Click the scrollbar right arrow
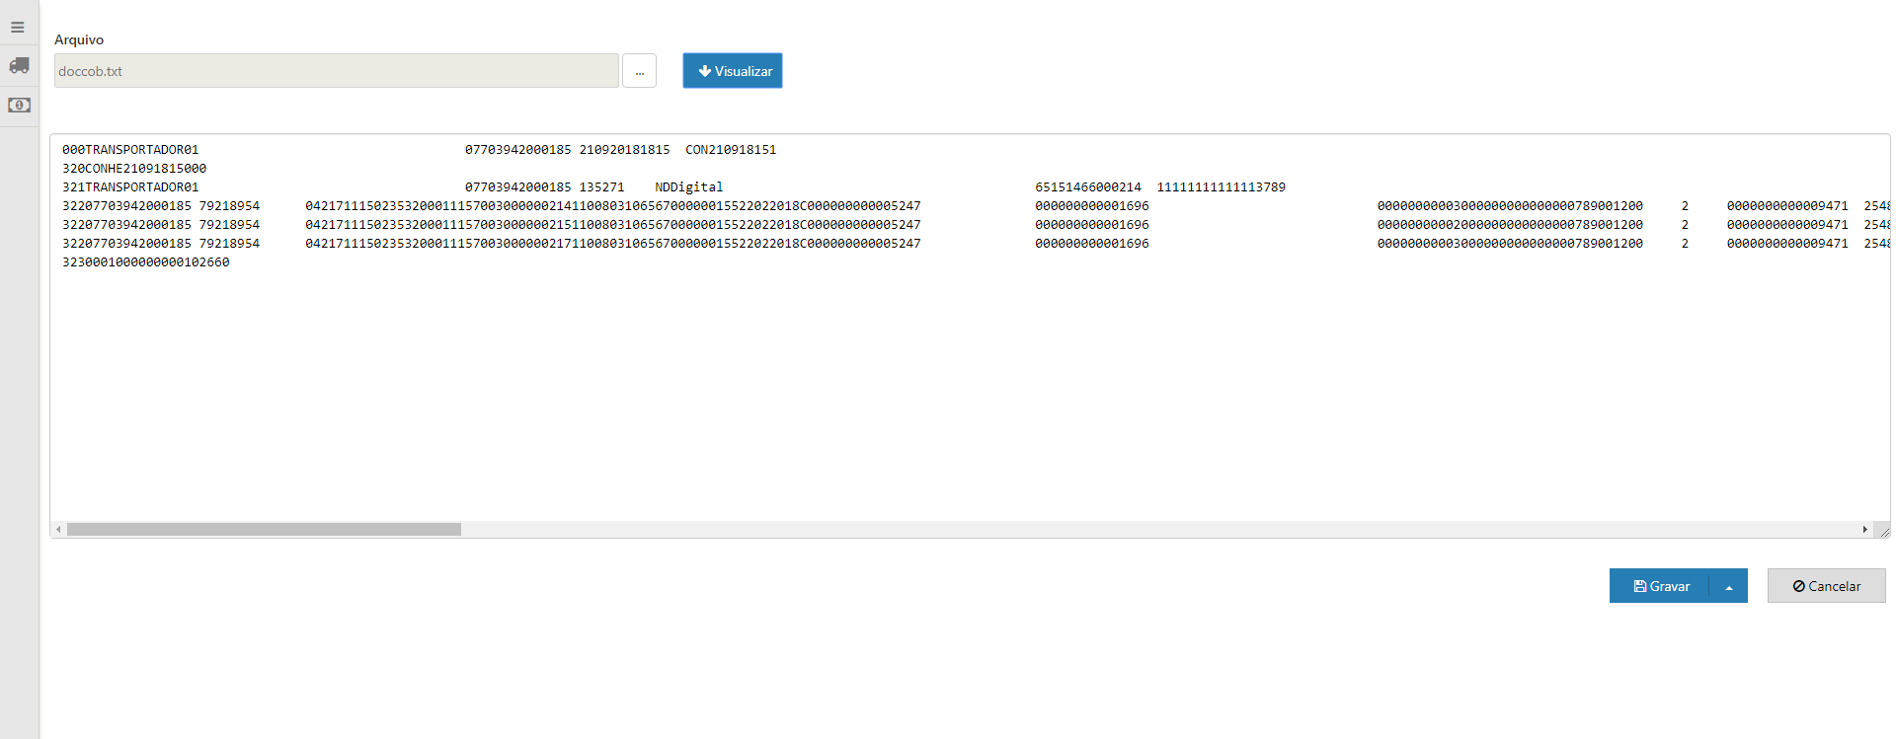 pyautogui.click(x=1864, y=530)
